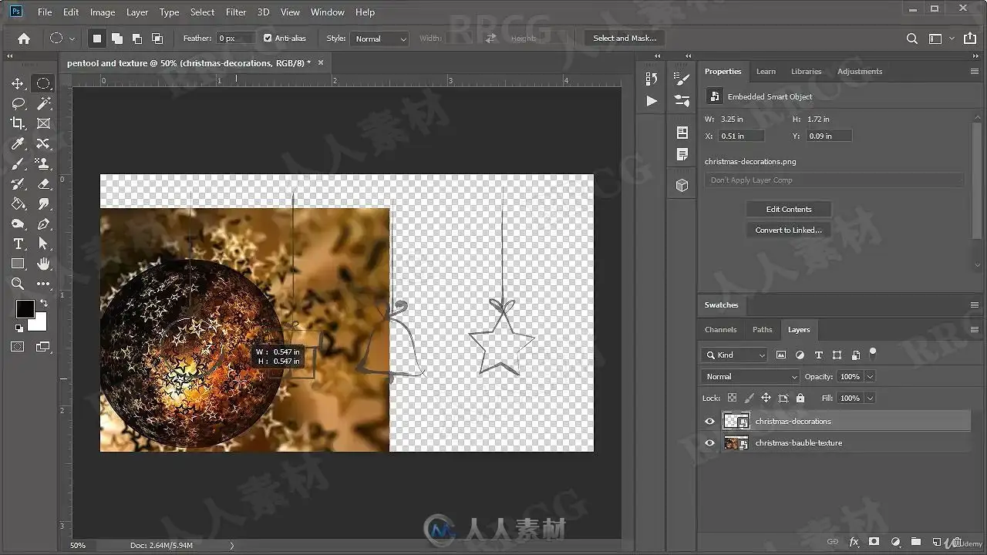Screen dimensions: 987x555
Task: Disable the Anti-alias checkbox
Action: (268, 38)
